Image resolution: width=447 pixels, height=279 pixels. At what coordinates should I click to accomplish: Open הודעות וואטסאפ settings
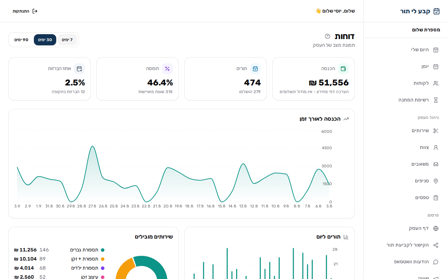pyautogui.click(x=405, y=262)
